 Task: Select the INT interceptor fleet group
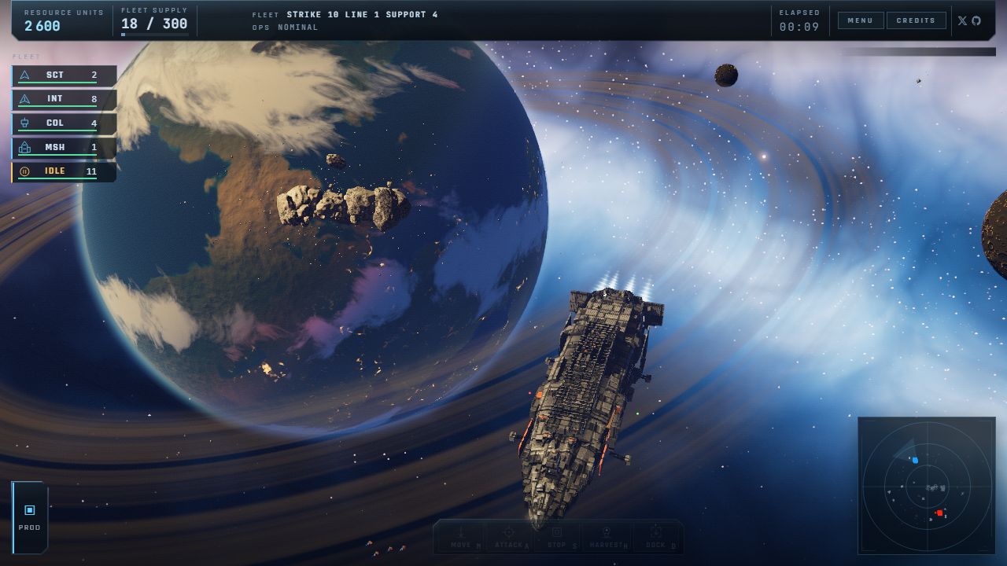(65, 100)
